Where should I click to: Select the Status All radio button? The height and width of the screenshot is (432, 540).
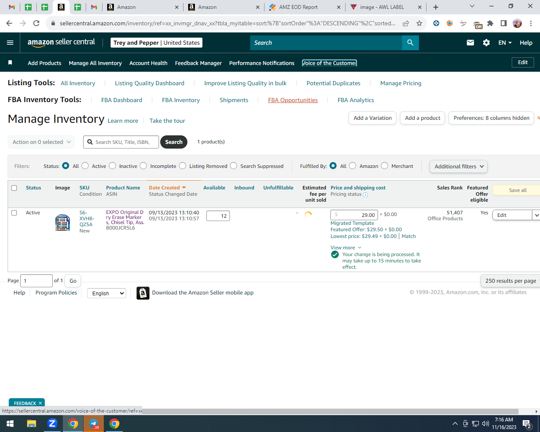click(x=65, y=166)
